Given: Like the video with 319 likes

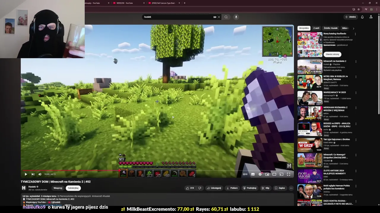Looking at the screenshot, I should 190,188.
